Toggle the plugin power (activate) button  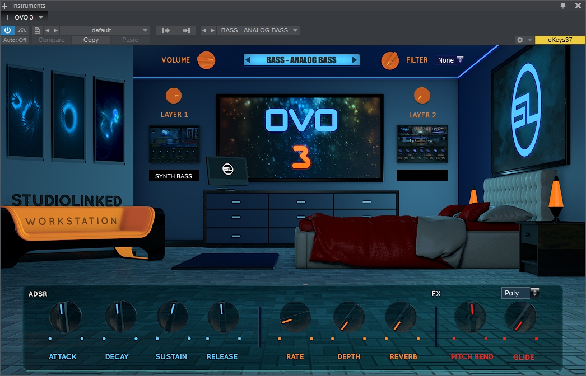[x=7, y=30]
